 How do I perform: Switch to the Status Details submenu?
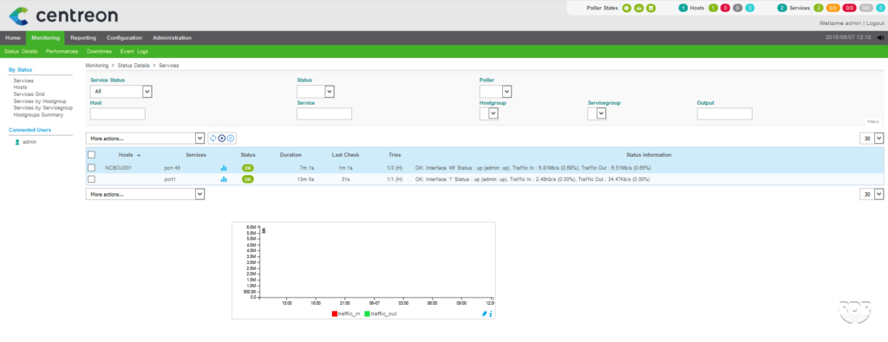point(21,51)
